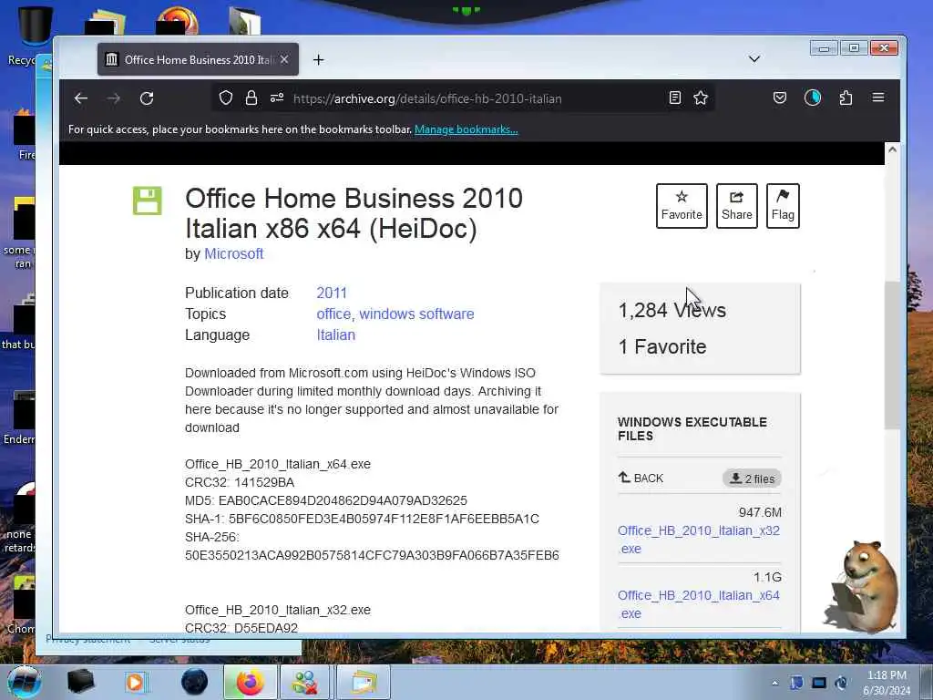
Task: Download Office_HB_2010_Italian_x32.exe file link
Action: tap(699, 540)
